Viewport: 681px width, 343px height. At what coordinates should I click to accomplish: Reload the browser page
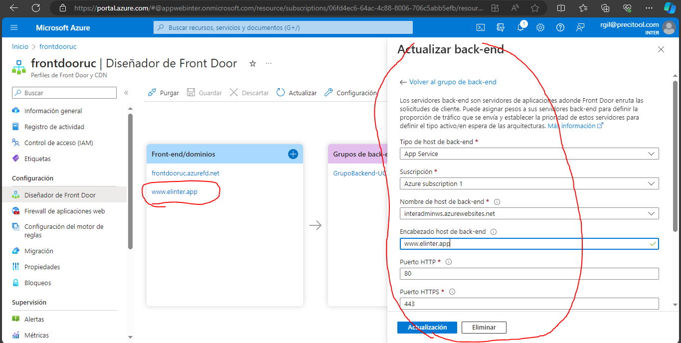pos(36,8)
